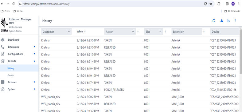Click the browser forward arrow
Image resolution: width=242 pixels, height=112 pixels.
[x=8, y=4]
